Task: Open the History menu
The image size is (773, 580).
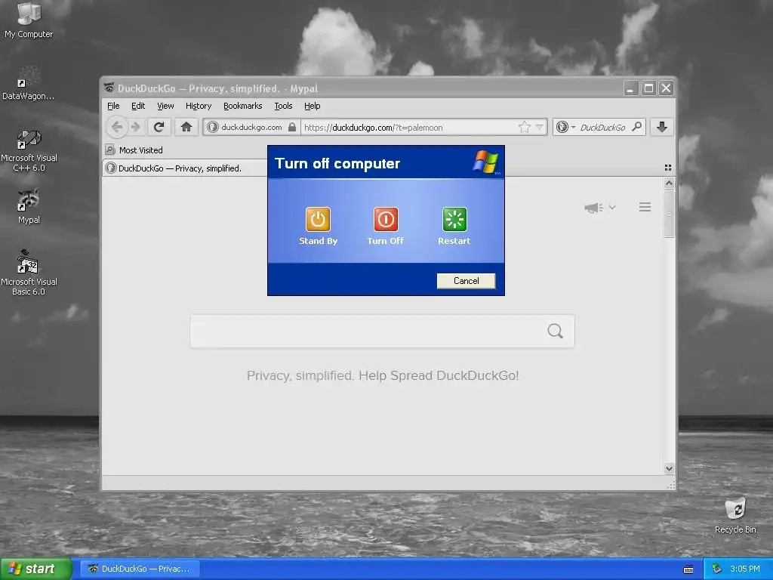Action: point(199,106)
